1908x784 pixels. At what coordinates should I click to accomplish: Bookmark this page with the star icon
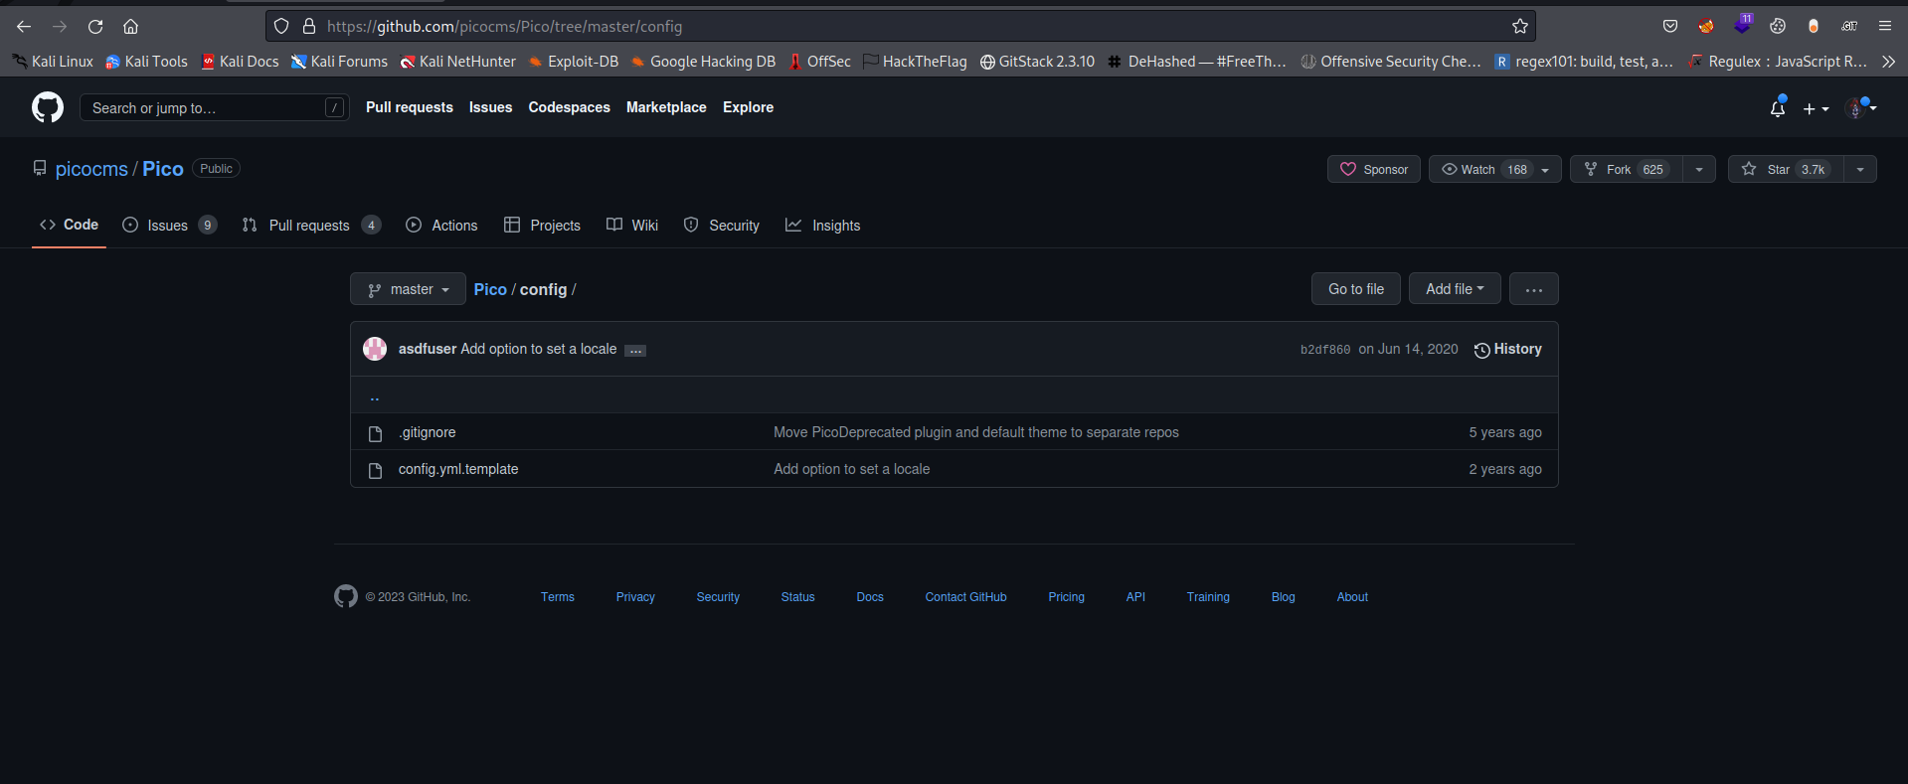point(1519,27)
